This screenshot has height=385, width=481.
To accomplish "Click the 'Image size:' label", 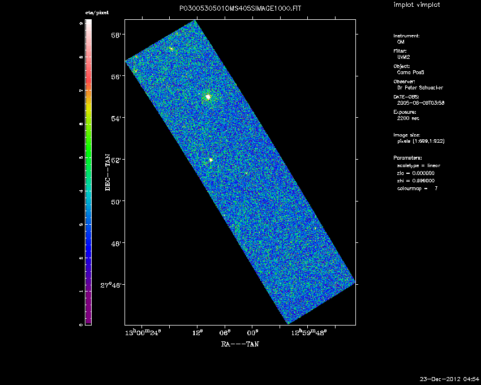I will (x=407, y=135).
